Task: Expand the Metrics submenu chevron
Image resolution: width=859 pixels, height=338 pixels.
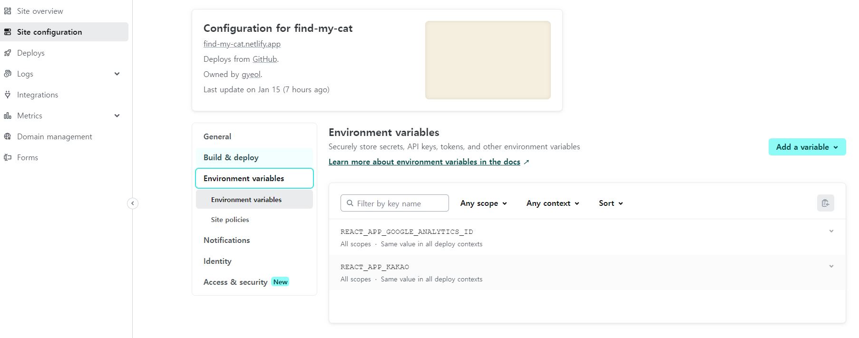Action: pos(117,116)
